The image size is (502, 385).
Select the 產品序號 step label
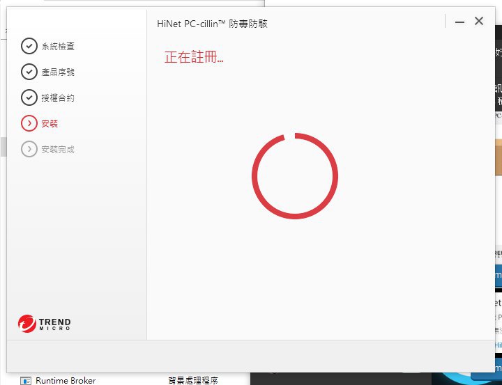click(58, 72)
